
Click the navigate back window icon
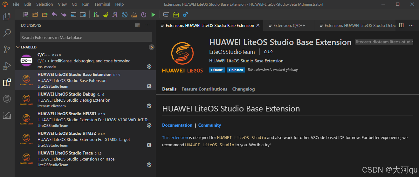(x=73, y=15)
